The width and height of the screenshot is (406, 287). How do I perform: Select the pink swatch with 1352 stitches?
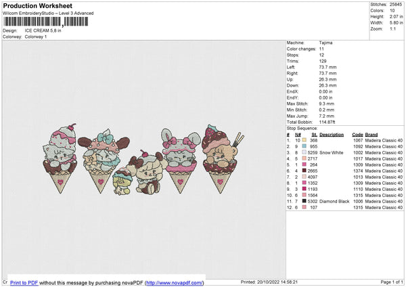tap(304, 183)
